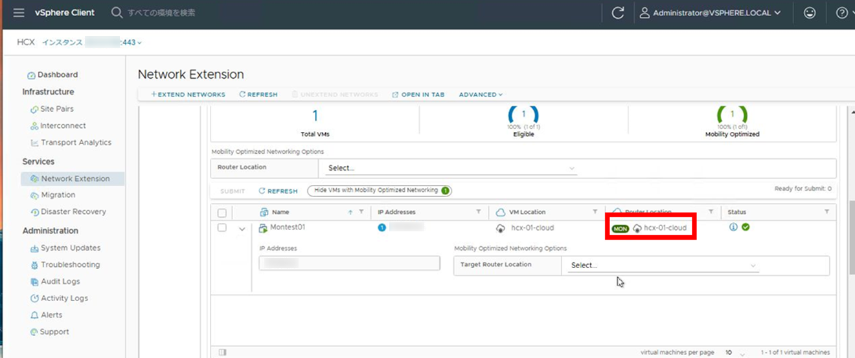Filter the Status column
The image size is (855, 358).
point(826,212)
